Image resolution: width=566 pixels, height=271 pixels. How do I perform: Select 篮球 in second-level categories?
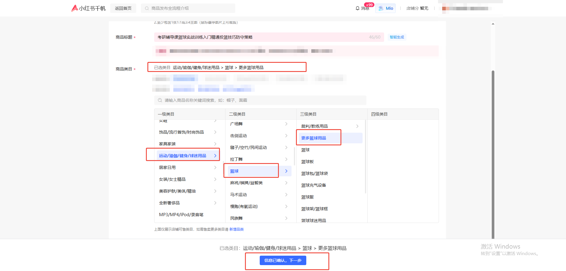tap(234, 171)
